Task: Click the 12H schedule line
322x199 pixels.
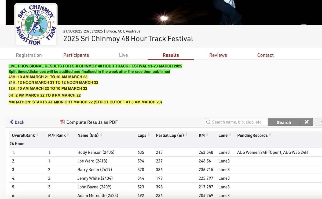Action: click(48, 88)
